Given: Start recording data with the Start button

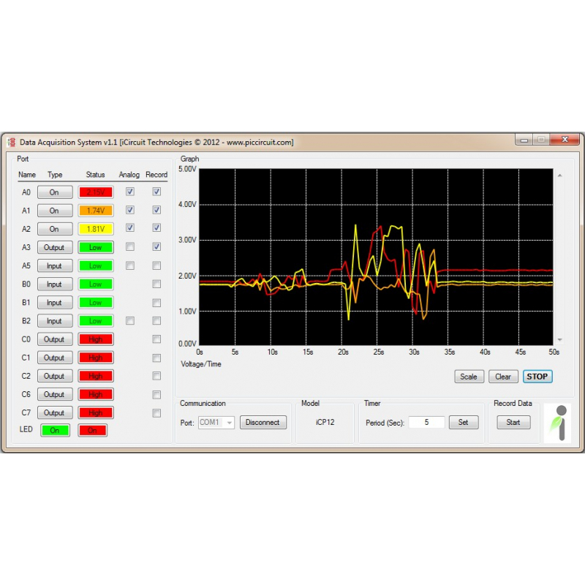Looking at the screenshot, I should [513, 422].
